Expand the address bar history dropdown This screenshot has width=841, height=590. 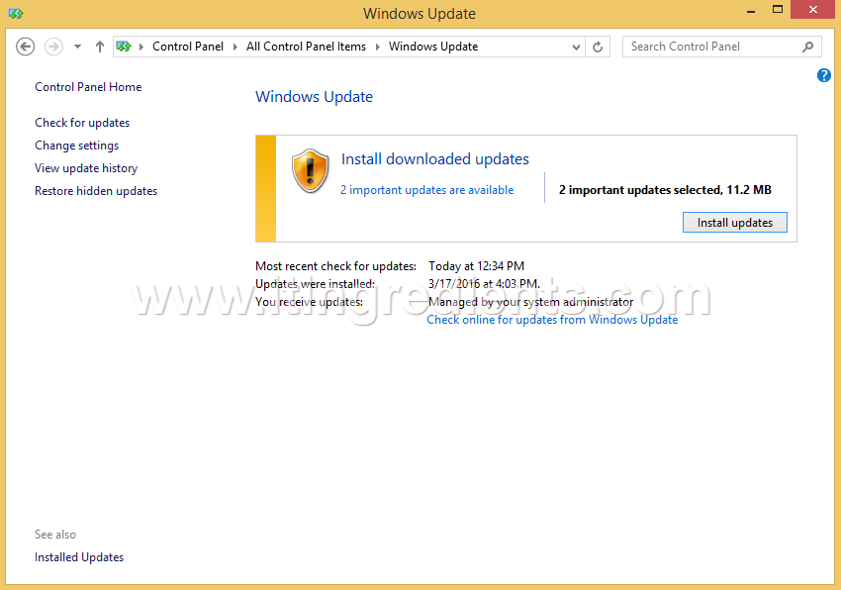click(575, 47)
